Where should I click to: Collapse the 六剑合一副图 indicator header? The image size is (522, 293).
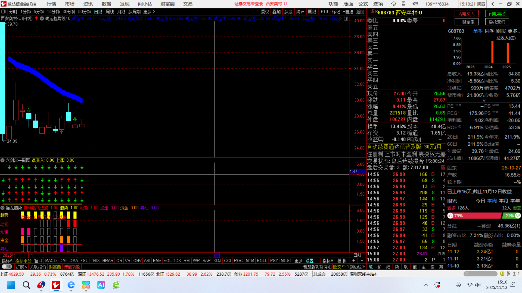click(2, 160)
